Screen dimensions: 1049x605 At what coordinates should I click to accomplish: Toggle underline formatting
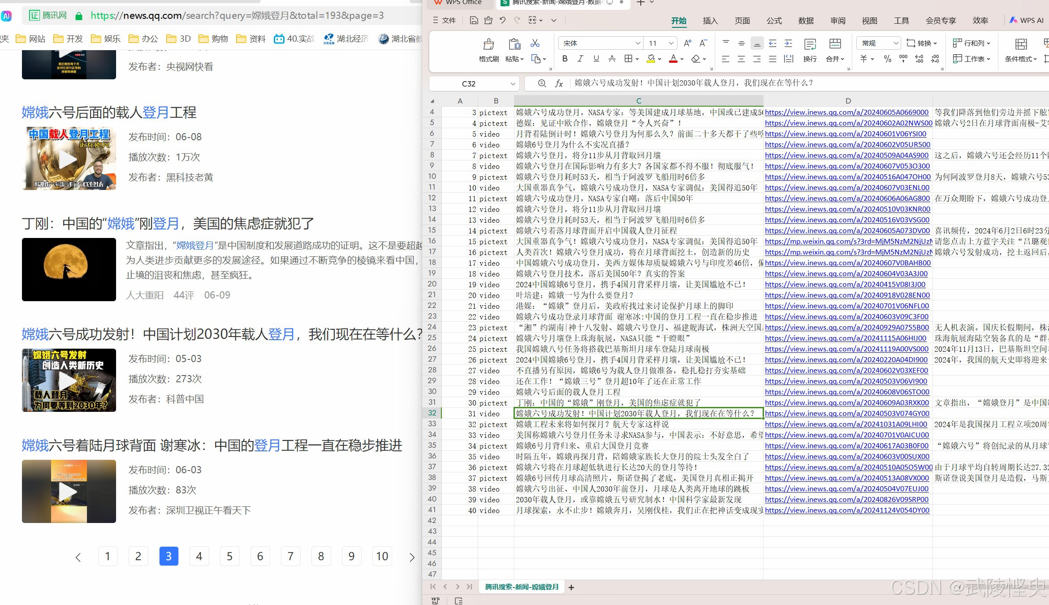tap(596, 59)
